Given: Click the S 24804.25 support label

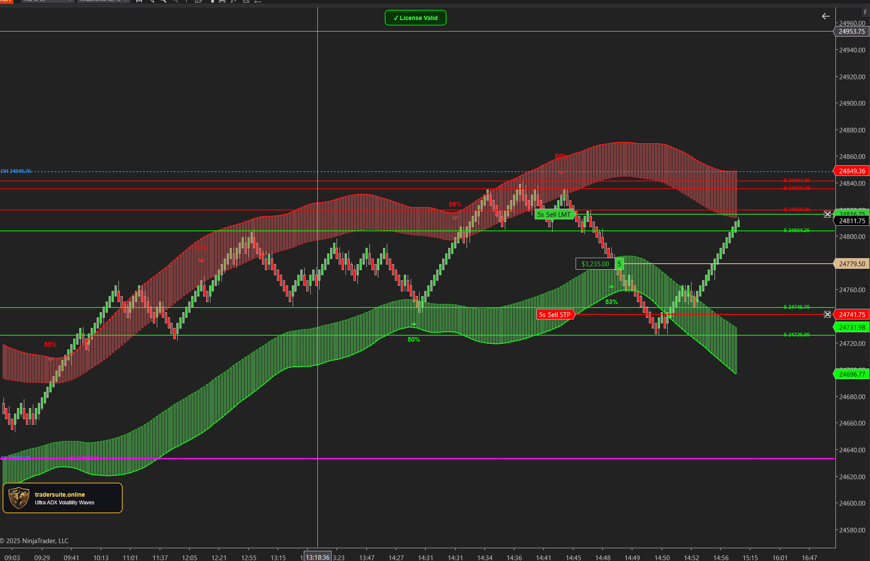Looking at the screenshot, I should 797,230.
